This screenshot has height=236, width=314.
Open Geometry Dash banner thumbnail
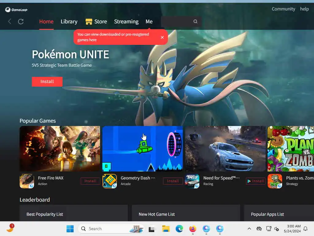coord(143,149)
